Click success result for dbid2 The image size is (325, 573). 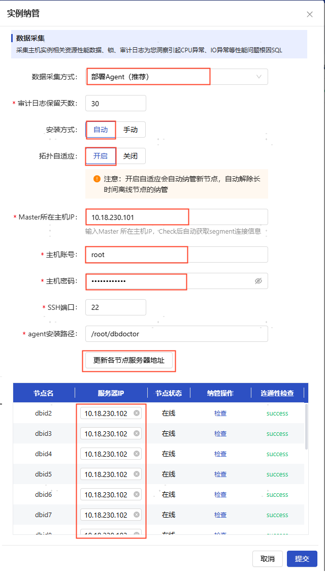point(277,413)
